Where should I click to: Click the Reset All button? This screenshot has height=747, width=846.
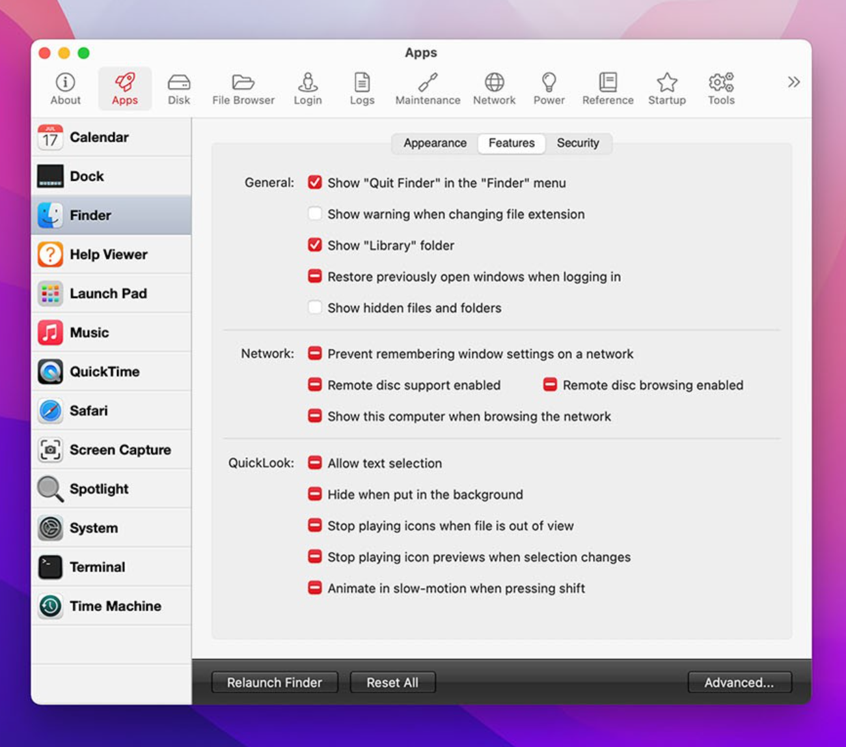pos(392,683)
